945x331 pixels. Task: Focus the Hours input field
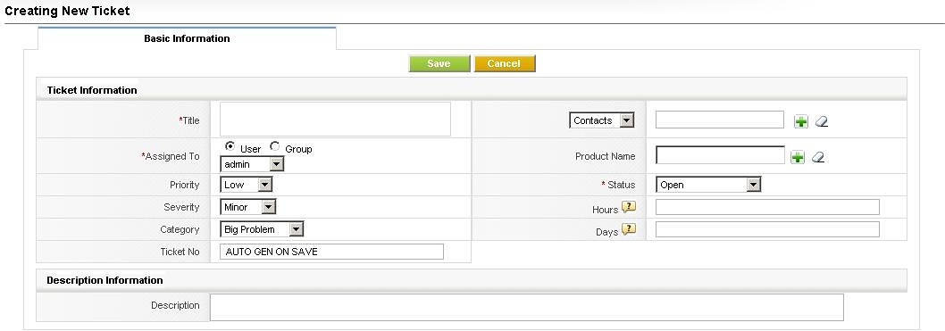click(x=767, y=207)
